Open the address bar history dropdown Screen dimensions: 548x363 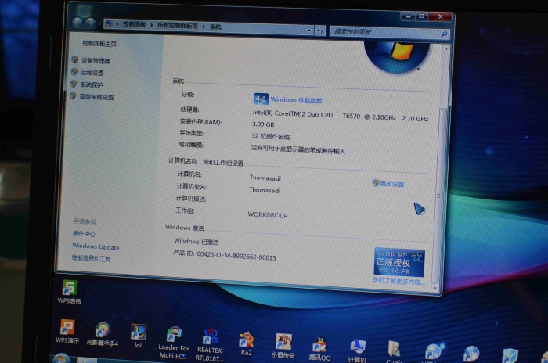click(309, 31)
